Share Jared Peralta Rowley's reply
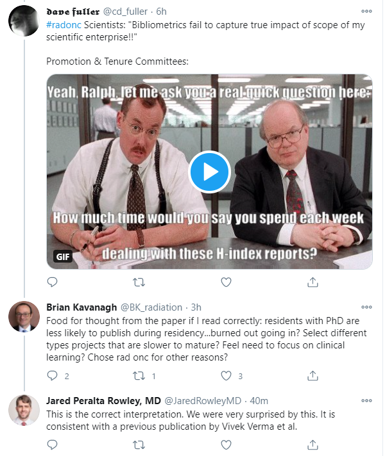 312,443
